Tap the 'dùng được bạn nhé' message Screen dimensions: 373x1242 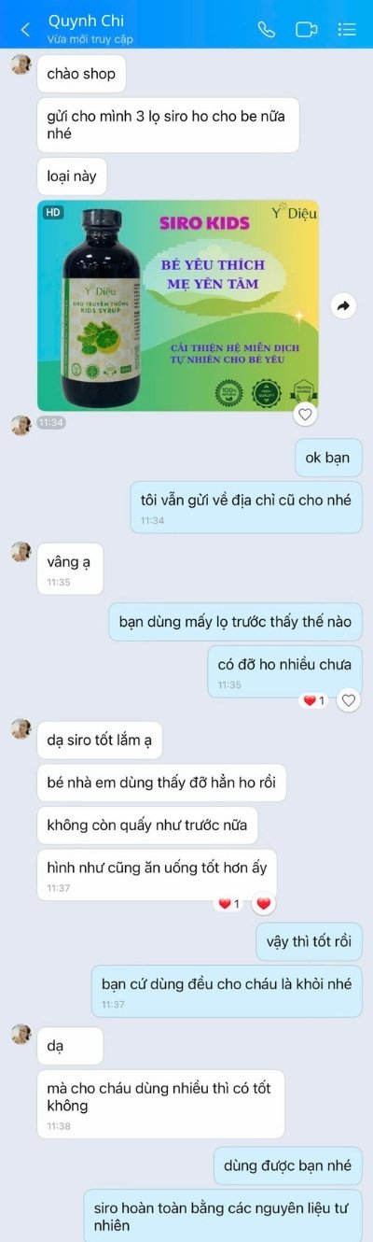tap(288, 1165)
